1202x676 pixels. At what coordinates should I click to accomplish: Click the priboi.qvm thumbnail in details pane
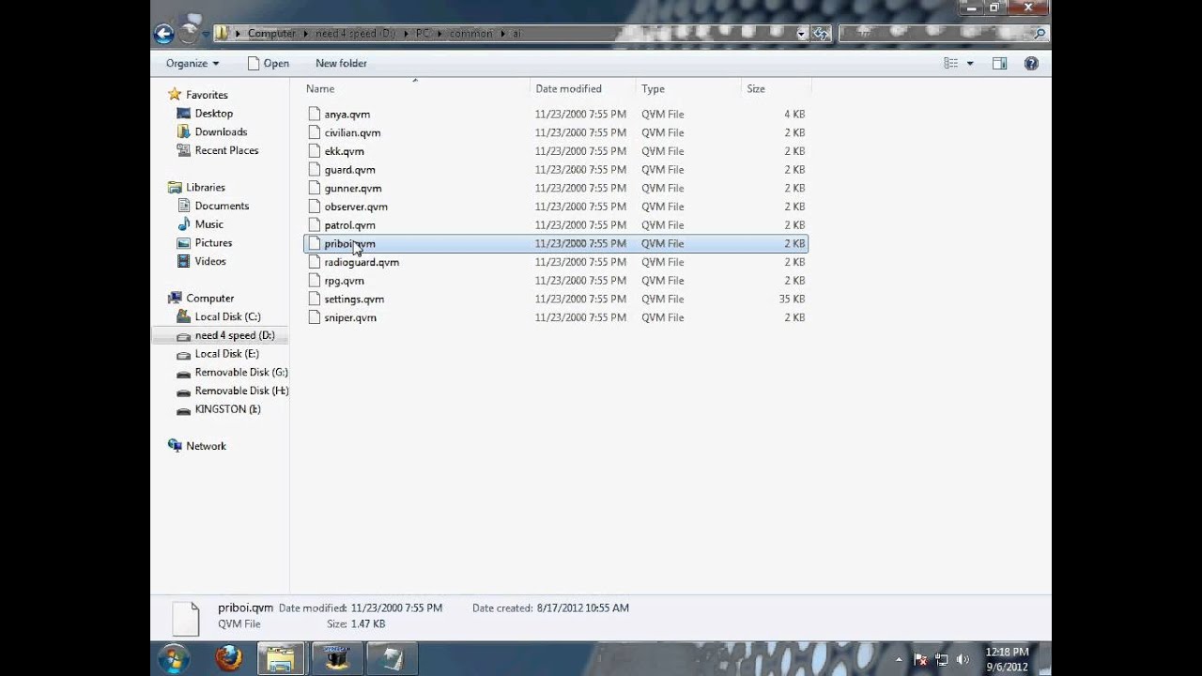pos(186,619)
